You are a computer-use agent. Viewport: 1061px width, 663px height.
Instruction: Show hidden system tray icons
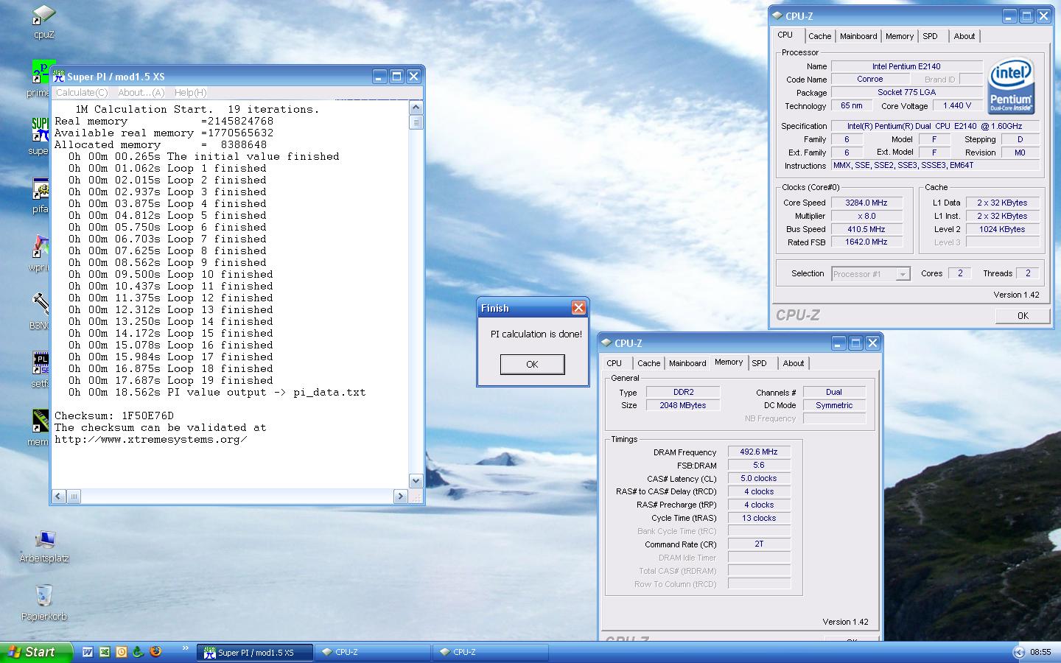[1019, 652]
